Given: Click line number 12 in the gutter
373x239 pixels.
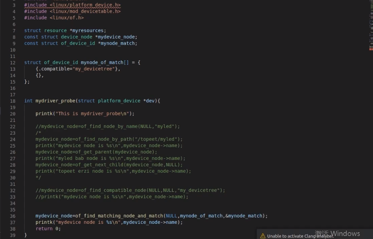Looking at the screenshot, I should (13, 63).
